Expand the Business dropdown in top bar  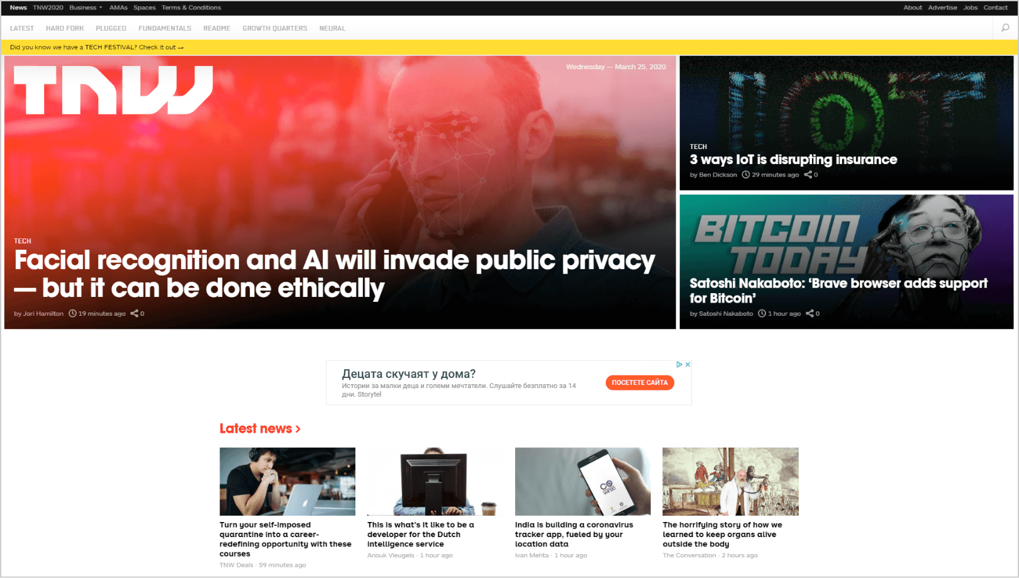[86, 8]
